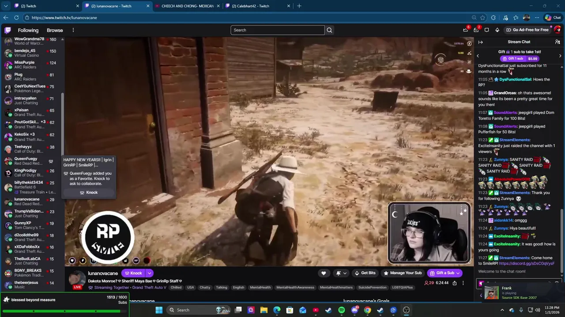This screenshot has width=565, height=317.
Task: Open OBS Studio from the taskbar
Action: tap(406, 310)
